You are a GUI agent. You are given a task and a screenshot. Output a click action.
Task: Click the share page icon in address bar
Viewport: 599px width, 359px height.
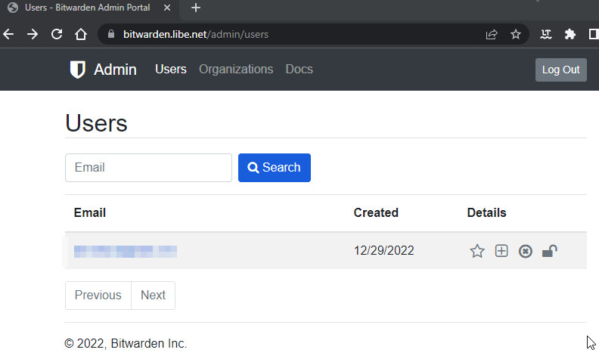pyautogui.click(x=492, y=34)
